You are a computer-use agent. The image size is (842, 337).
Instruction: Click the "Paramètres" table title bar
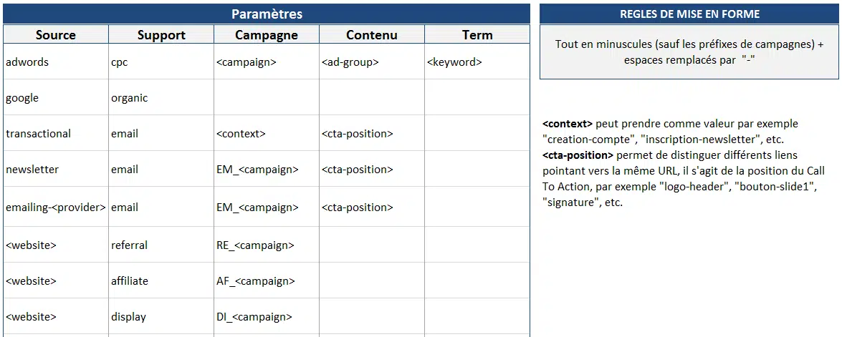(x=267, y=14)
